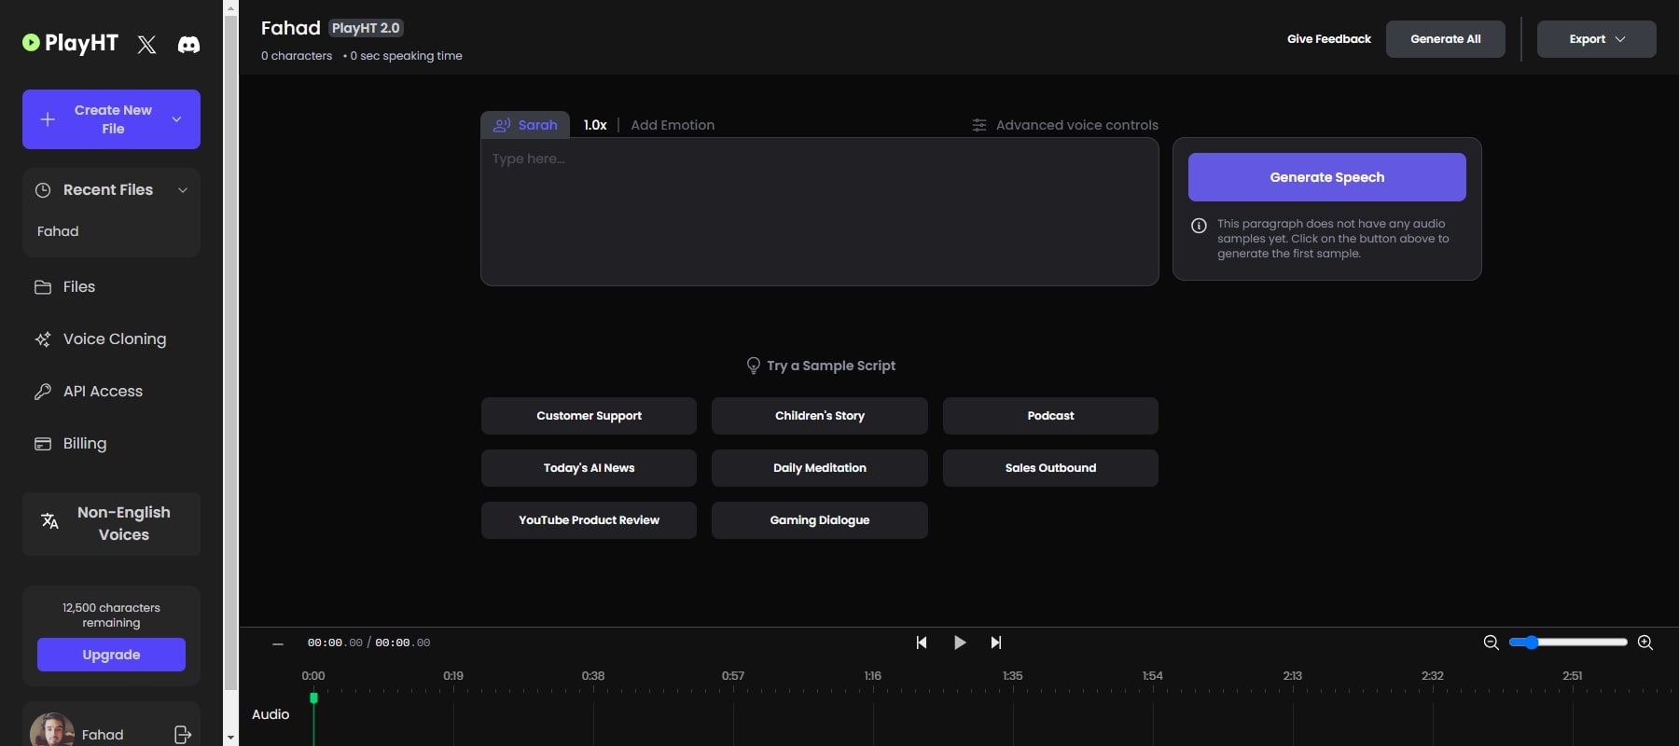Click the Upgrade button
The height and width of the screenshot is (746, 1679).
coord(111,655)
